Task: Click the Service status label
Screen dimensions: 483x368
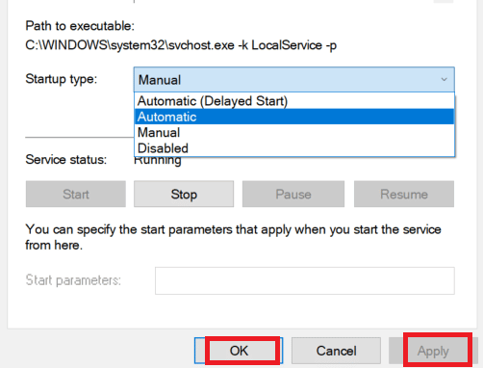Action: [65, 159]
